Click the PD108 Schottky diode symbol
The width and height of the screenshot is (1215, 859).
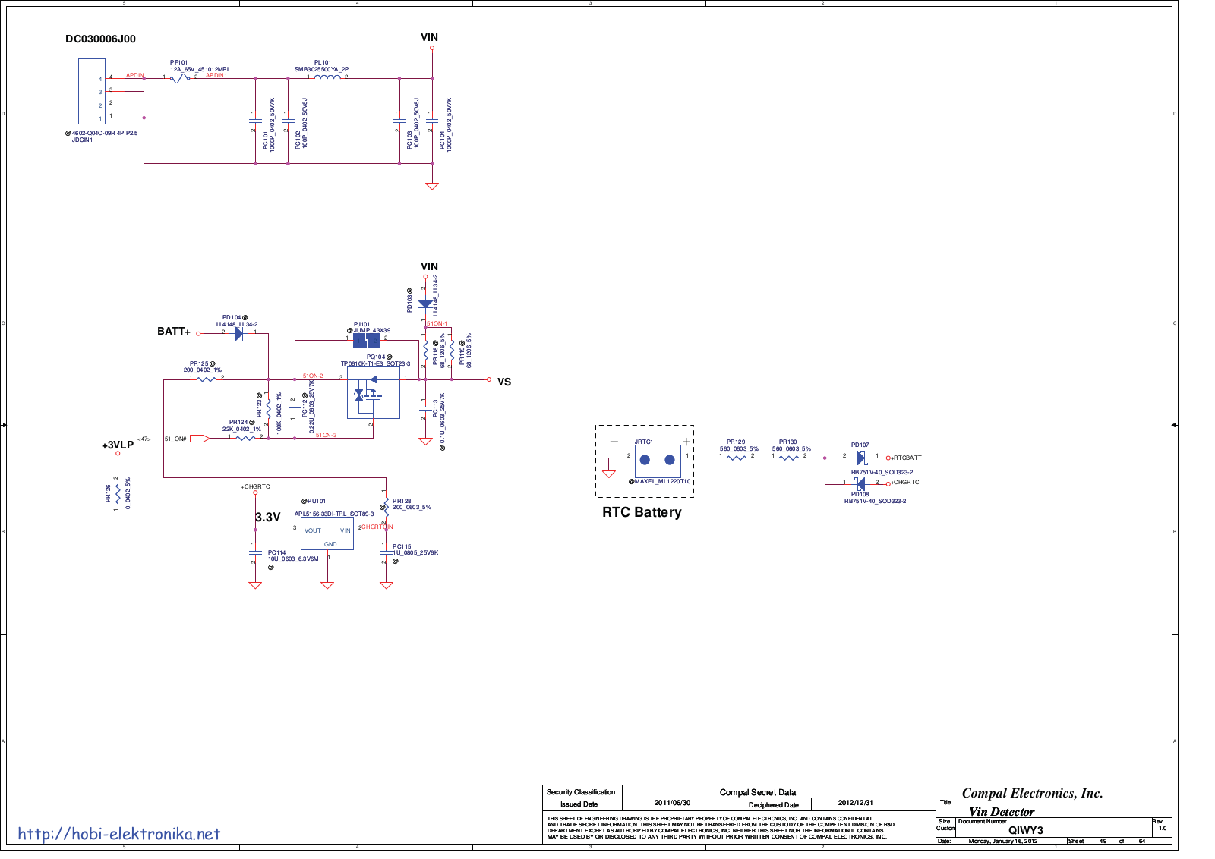click(860, 483)
